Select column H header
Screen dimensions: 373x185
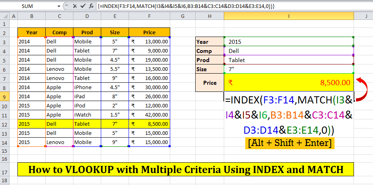(210, 16)
